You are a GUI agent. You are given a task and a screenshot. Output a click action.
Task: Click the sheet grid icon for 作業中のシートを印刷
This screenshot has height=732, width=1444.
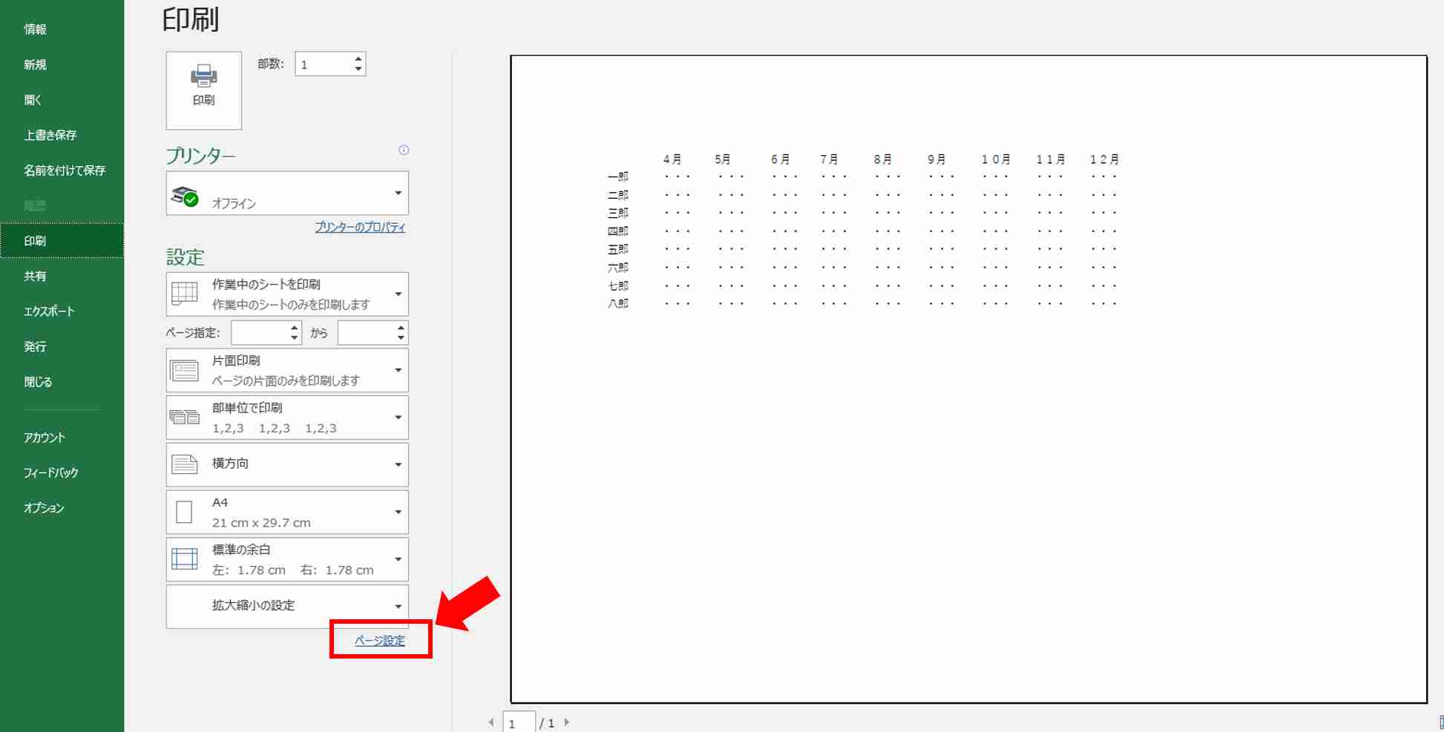pos(185,293)
